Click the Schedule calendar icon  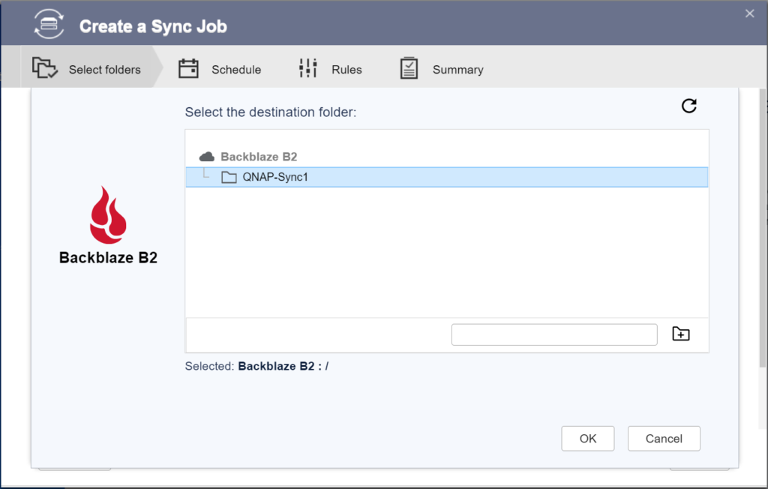[x=188, y=68]
